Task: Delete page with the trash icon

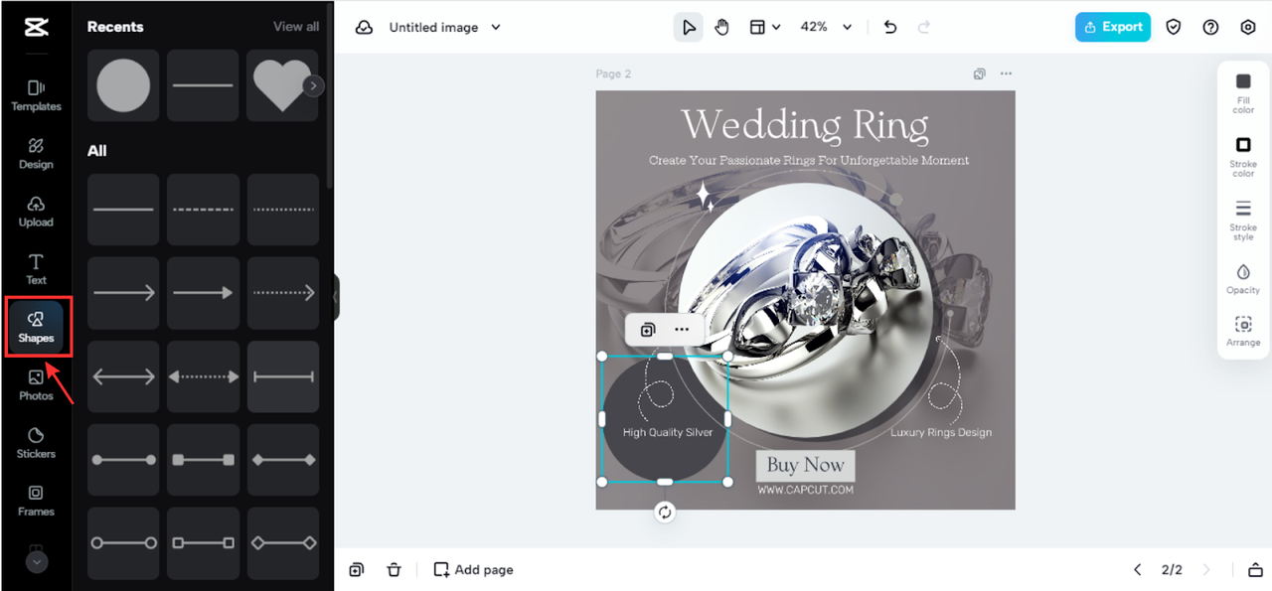Action: point(394,570)
